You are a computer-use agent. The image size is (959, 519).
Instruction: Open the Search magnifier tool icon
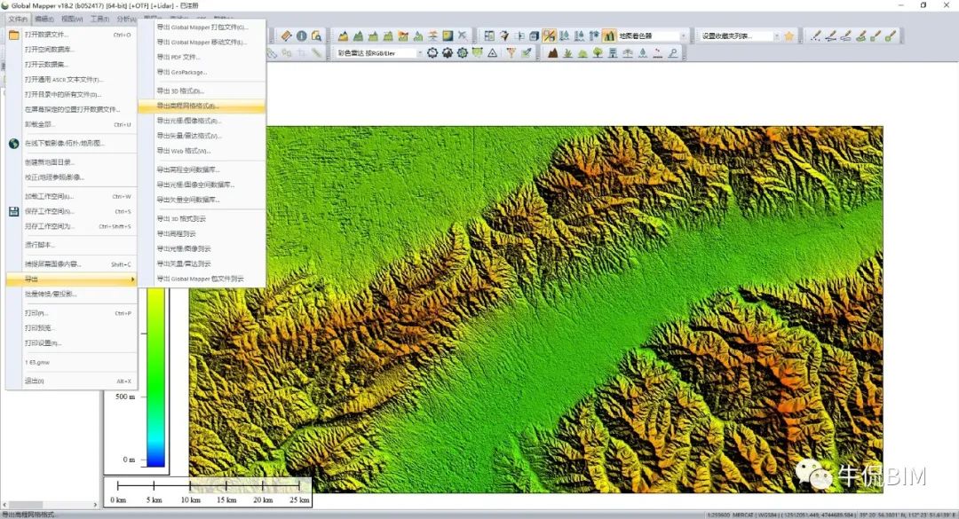(316, 36)
